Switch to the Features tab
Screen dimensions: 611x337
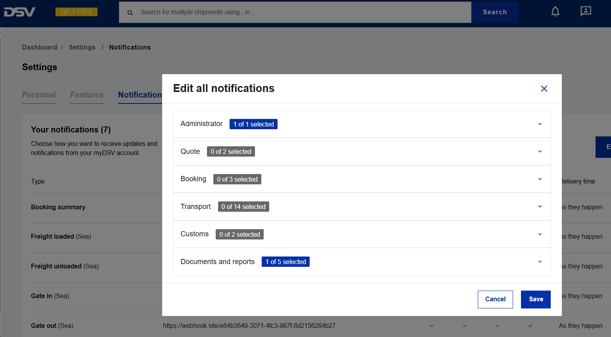(x=87, y=95)
